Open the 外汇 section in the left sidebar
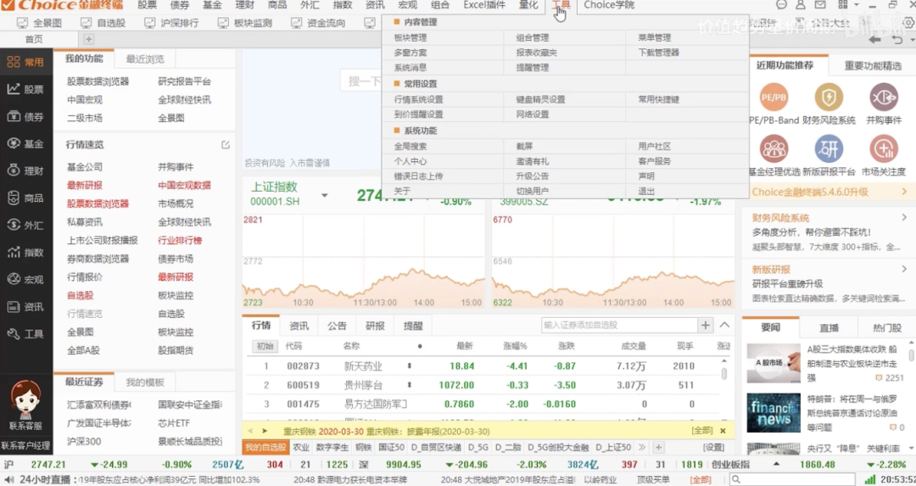Image resolution: width=916 pixels, height=486 pixels. [x=25, y=225]
